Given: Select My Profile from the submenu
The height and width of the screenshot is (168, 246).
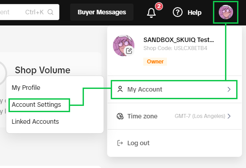Looking at the screenshot, I should (26, 88).
